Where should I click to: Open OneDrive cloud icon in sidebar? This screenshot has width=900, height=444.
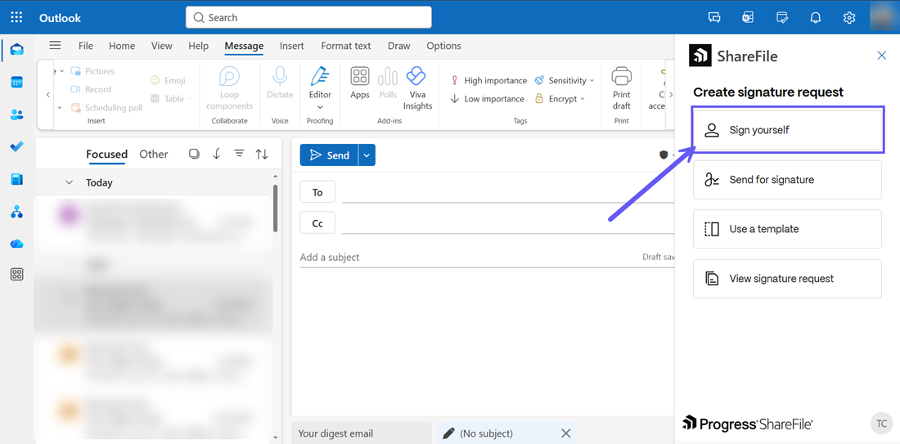point(16,244)
